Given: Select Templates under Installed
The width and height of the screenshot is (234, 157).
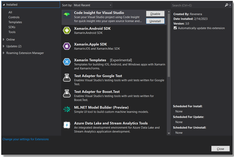Looking at the screenshot, I should [x=15, y=22].
